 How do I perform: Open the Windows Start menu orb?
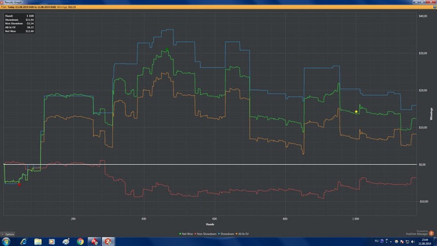pyautogui.click(x=6, y=242)
